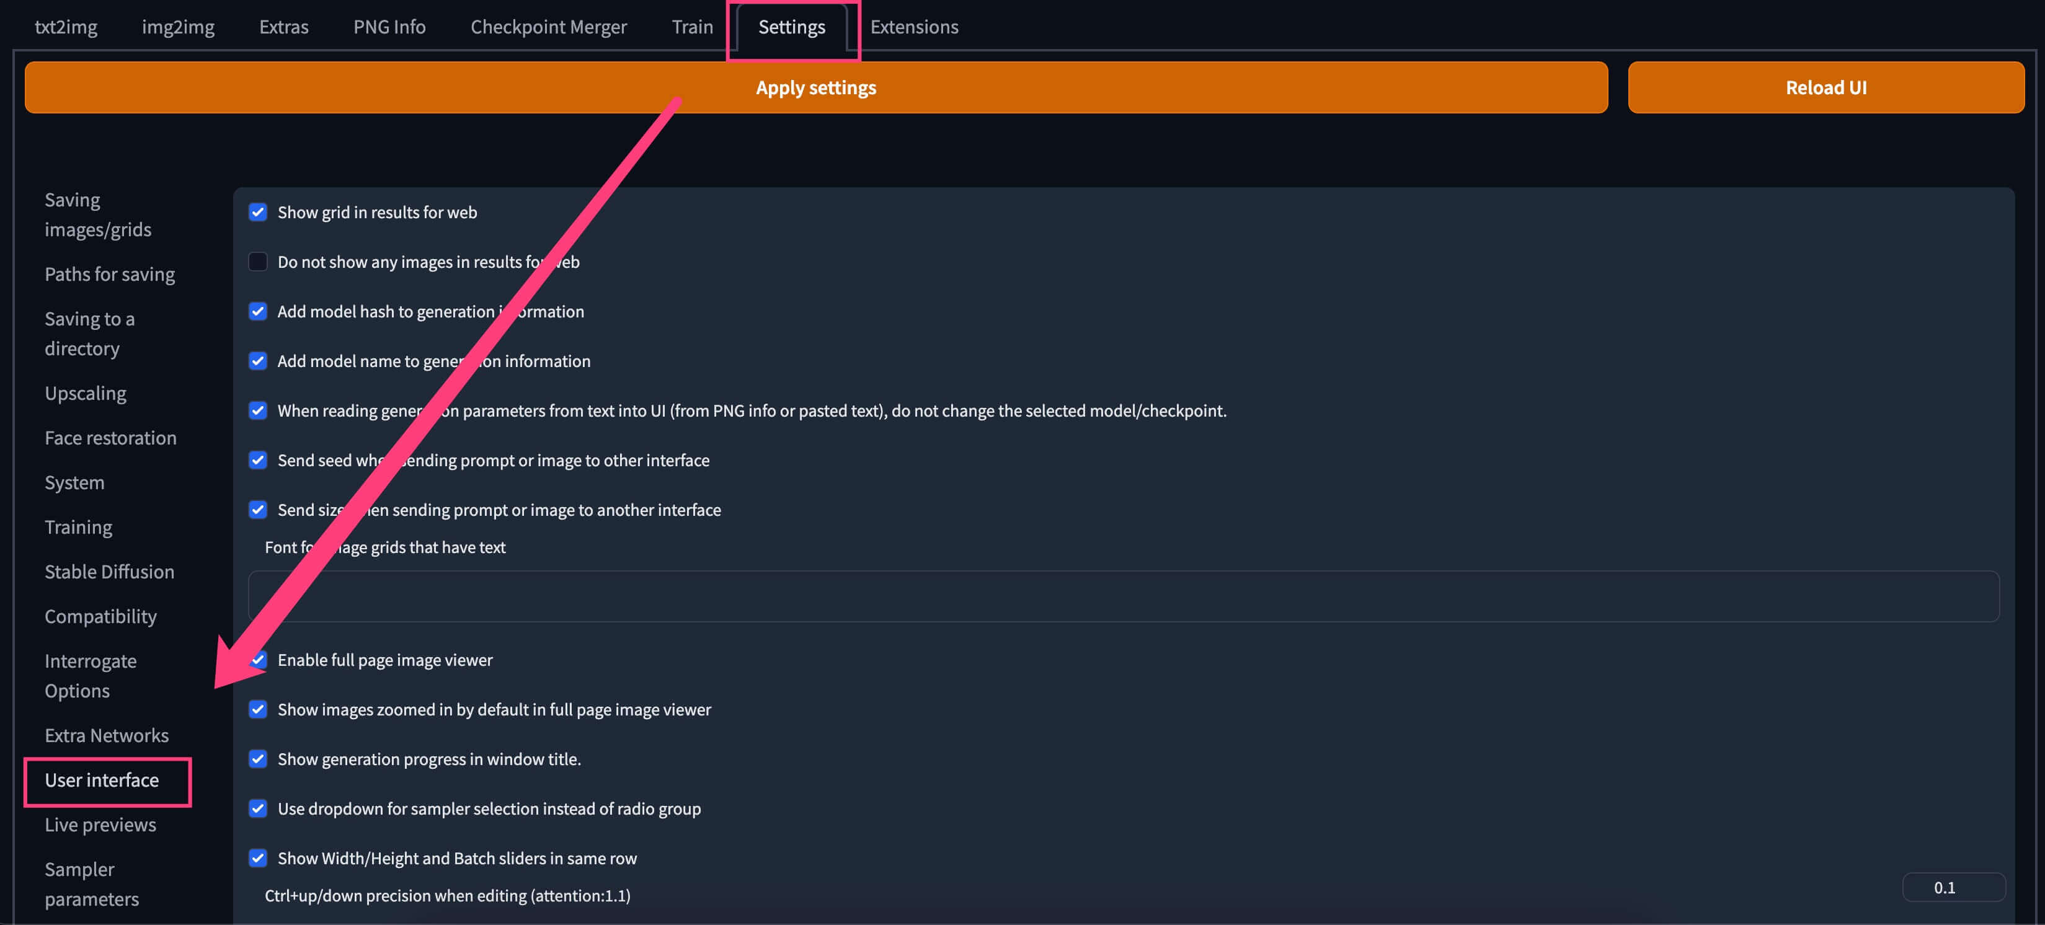
Task: Open Stable Diffusion settings section
Action: [109, 572]
